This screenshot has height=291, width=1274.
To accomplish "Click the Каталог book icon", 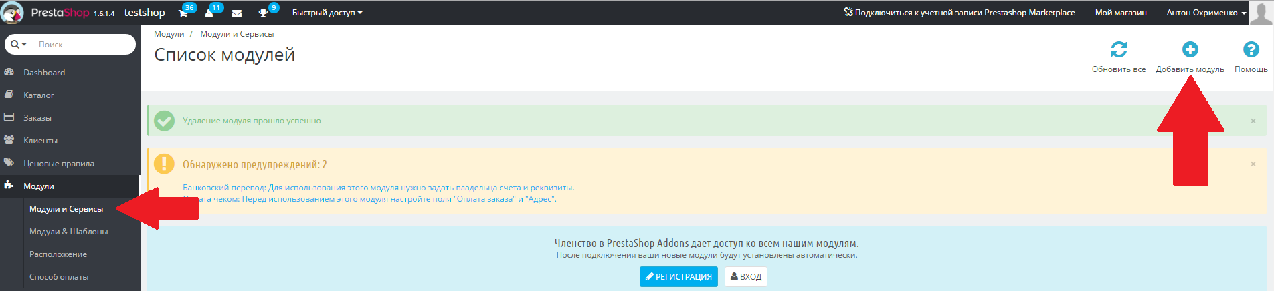I will tap(9, 95).
